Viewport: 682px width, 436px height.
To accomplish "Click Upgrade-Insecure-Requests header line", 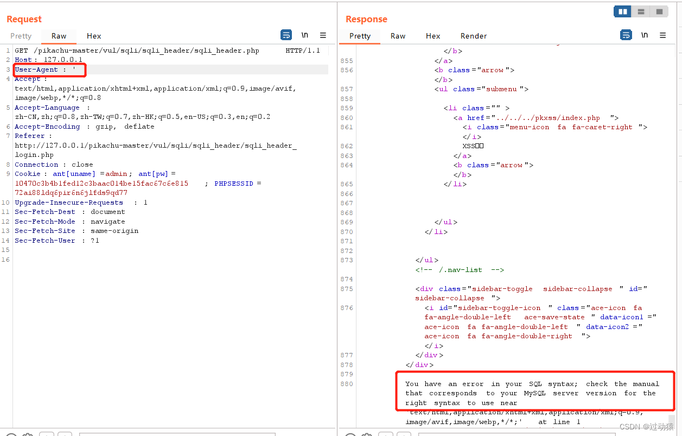I will [x=81, y=203].
